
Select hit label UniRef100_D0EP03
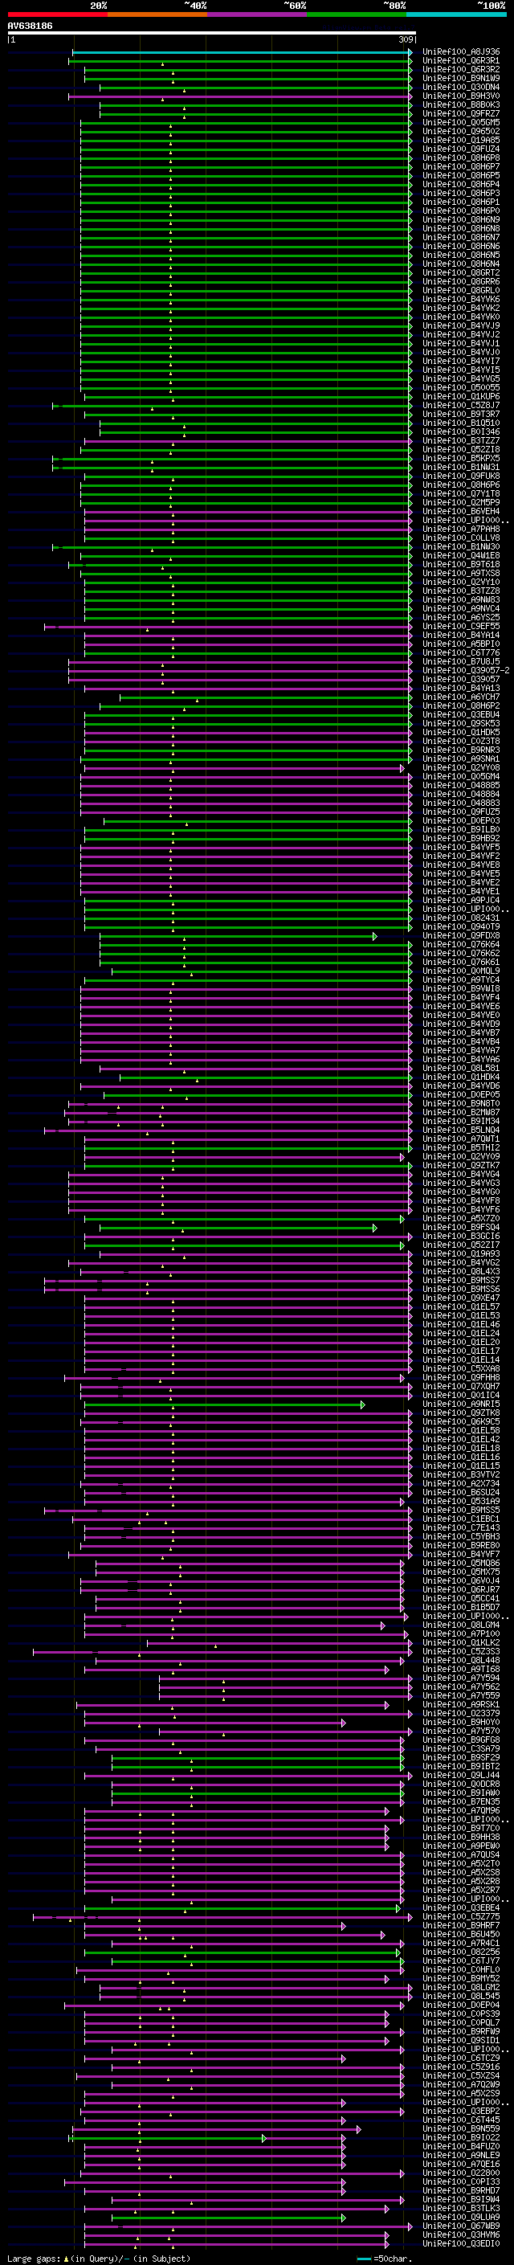pyautogui.click(x=460, y=821)
